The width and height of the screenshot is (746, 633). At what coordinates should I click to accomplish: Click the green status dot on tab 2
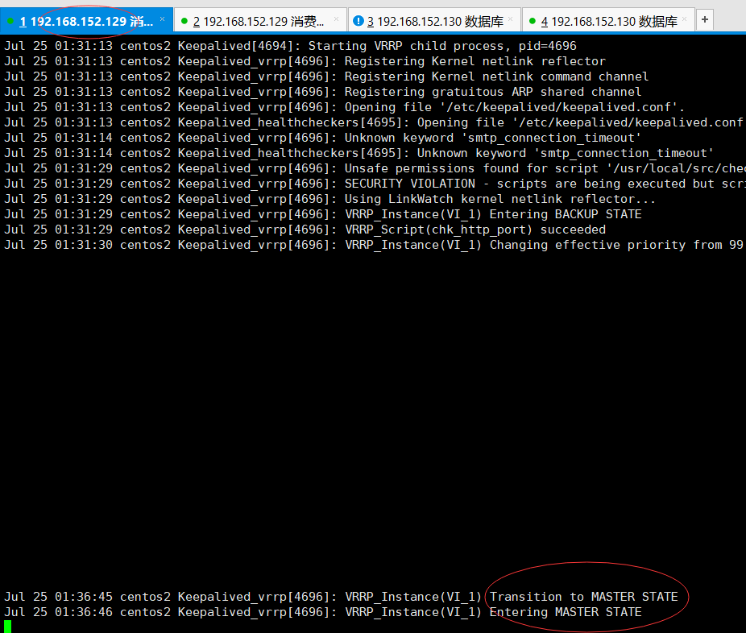click(x=184, y=21)
